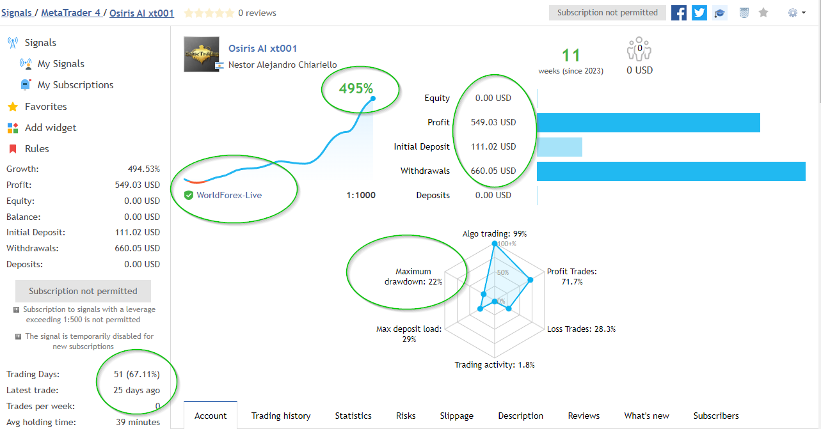
Task: Switch to the What's new tab
Action: (647, 416)
